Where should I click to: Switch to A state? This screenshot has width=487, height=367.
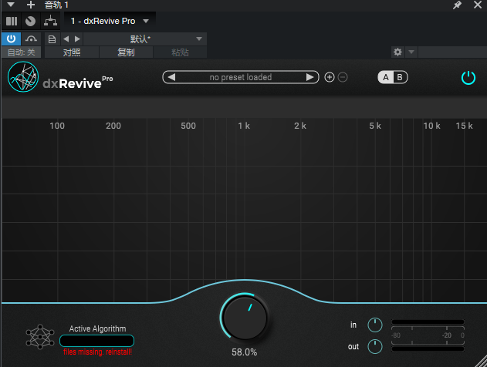385,77
